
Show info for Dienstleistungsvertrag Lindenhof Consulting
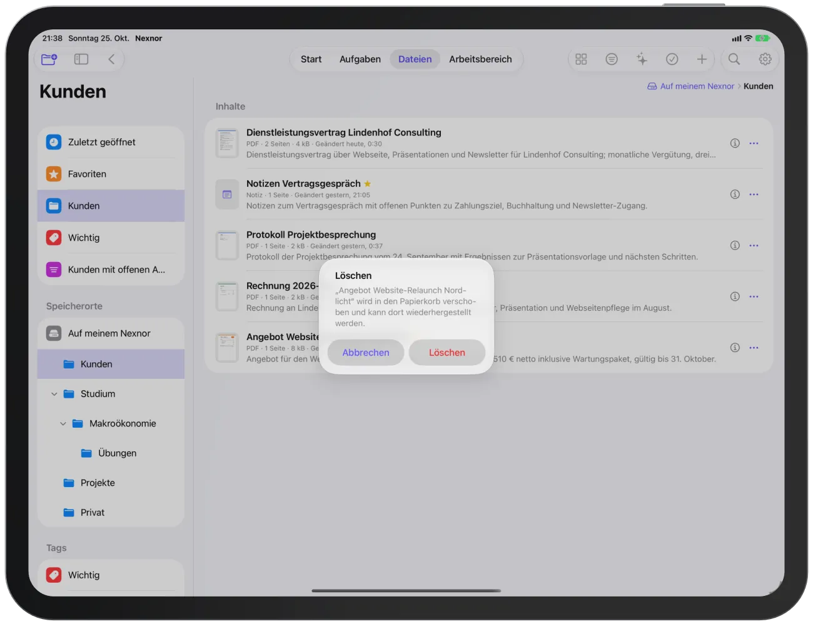(x=735, y=143)
